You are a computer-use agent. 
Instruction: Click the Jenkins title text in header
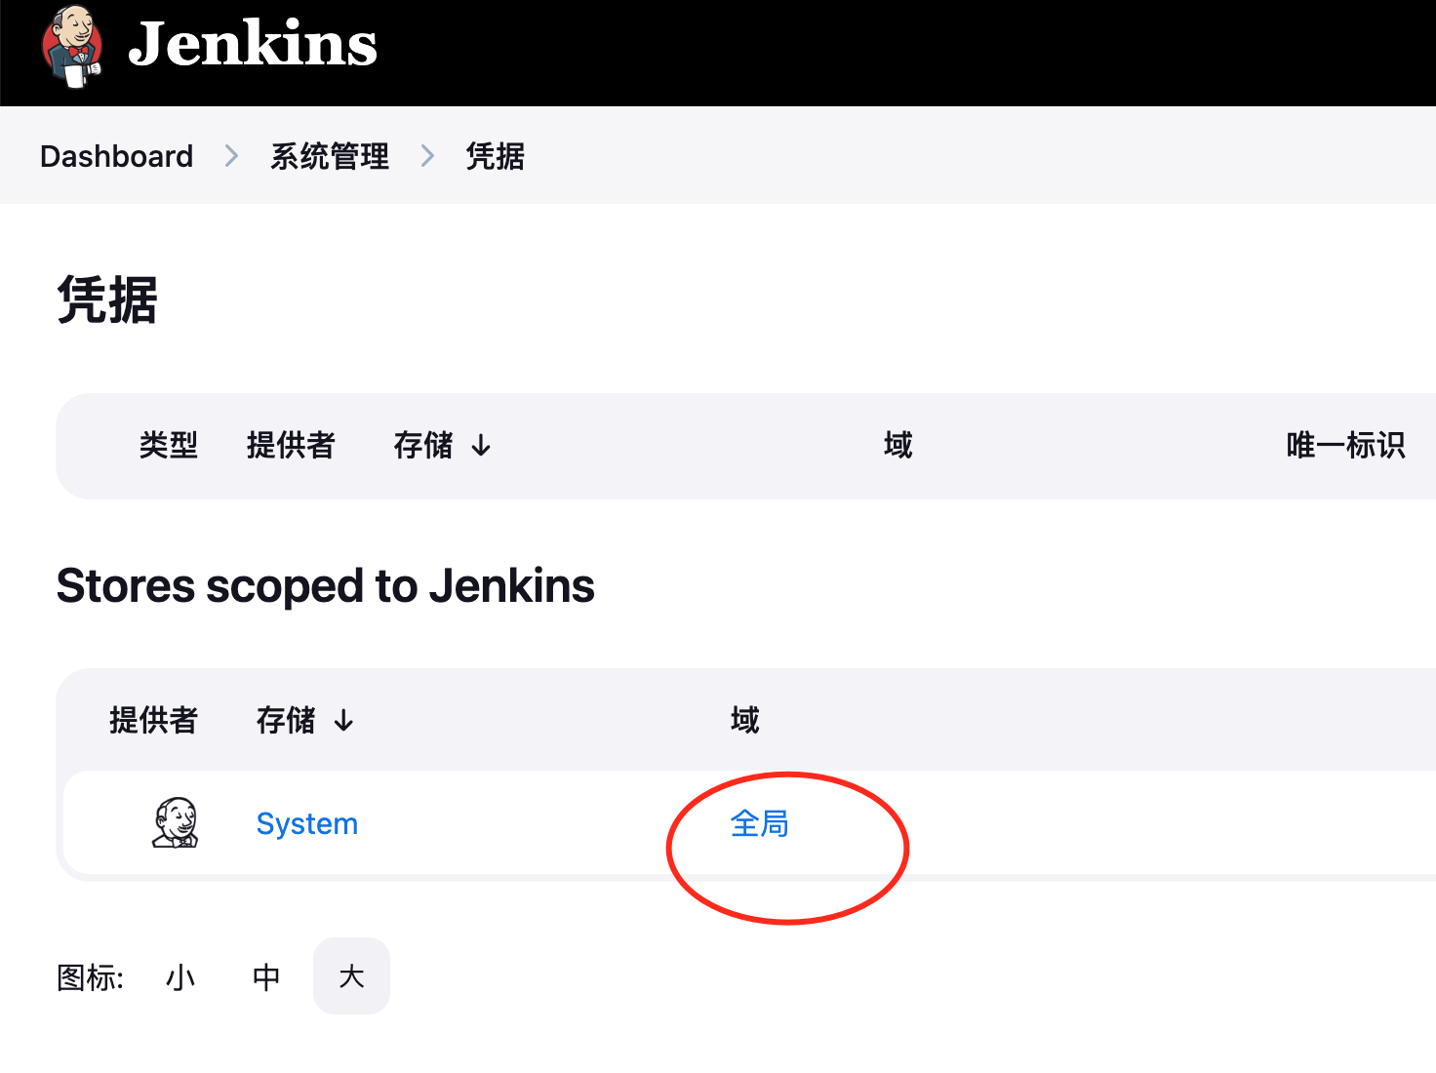[253, 45]
